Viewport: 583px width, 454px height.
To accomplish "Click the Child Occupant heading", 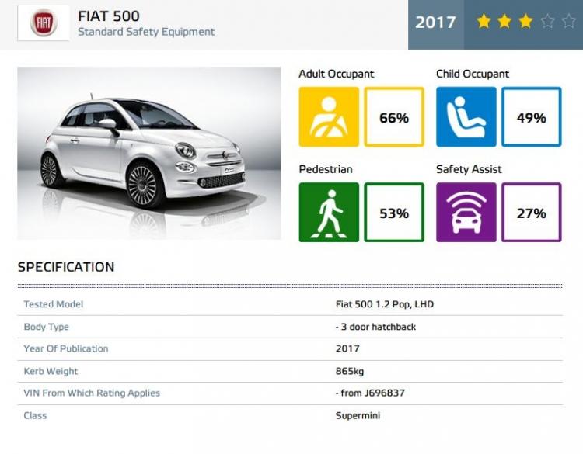I will click(x=473, y=74).
